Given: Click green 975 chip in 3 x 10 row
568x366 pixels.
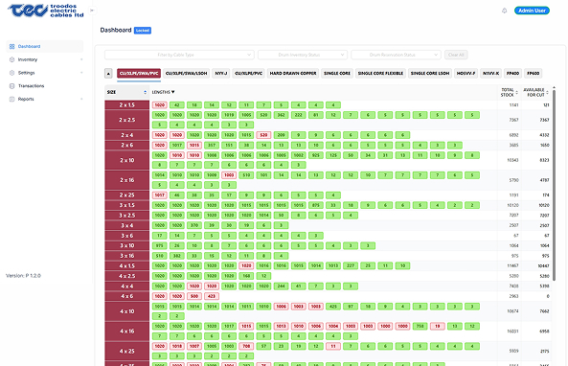Looking at the screenshot, I should pos(159,245).
